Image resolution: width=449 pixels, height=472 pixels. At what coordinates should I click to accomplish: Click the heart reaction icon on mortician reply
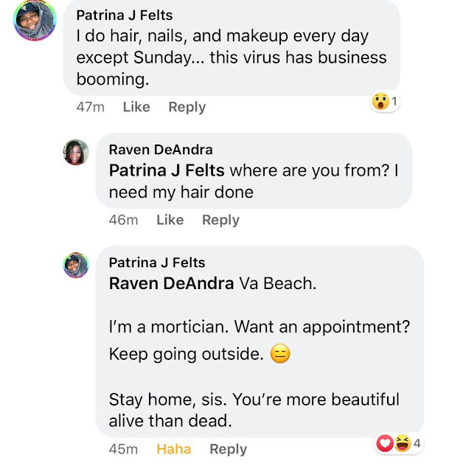pos(385,443)
